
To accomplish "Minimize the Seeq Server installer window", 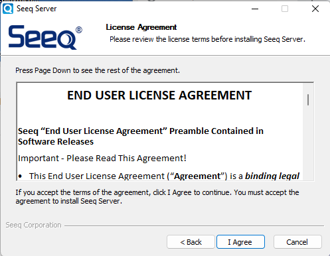I will click(x=255, y=9).
